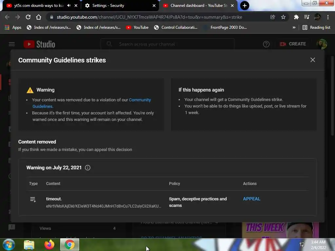Reload the current page
The image size is (335, 251).
(28, 17)
